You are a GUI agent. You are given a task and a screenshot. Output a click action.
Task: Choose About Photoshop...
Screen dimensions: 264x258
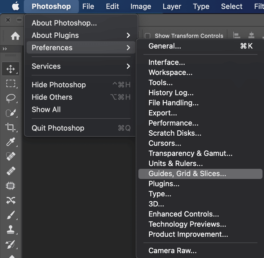pyautogui.click(x=81, y=23)
